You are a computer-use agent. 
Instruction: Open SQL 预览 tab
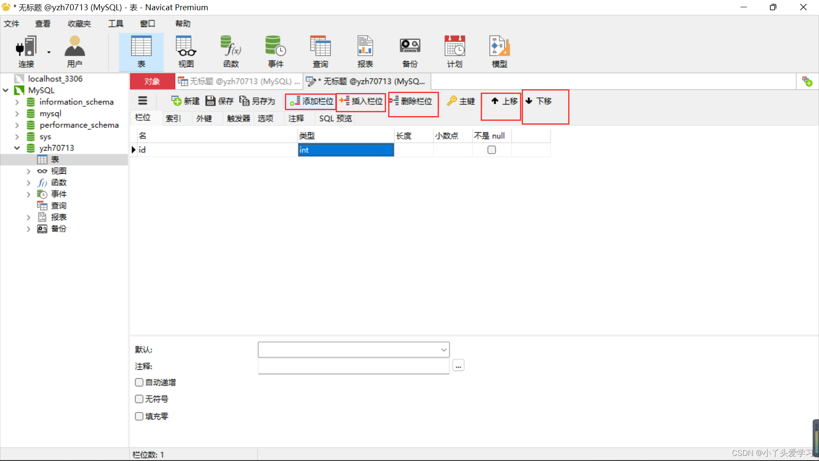[336, 118]
